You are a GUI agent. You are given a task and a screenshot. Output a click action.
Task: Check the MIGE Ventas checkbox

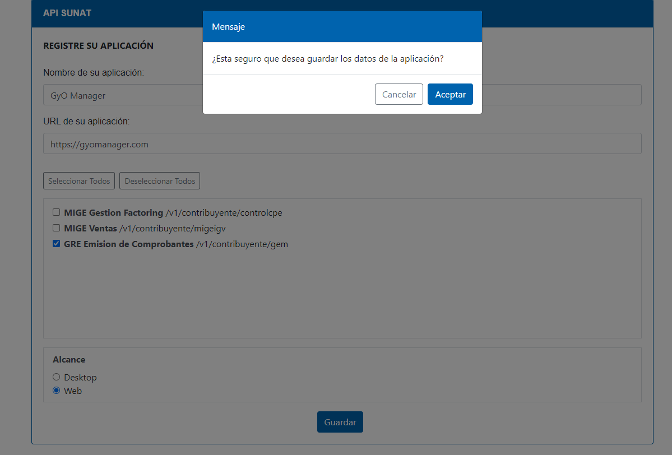[x=56, y=228]
